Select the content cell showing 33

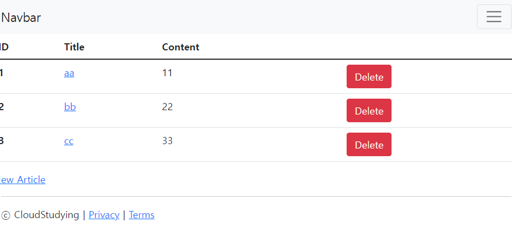pyautogui.click(x=168, y=141)
